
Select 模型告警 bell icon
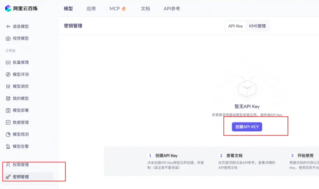tap(8, 146)
